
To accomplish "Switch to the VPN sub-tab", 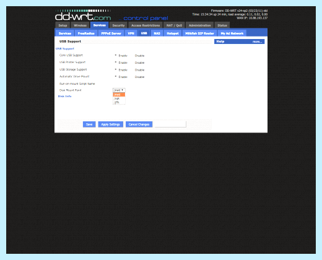I will (x=131, y=33).
